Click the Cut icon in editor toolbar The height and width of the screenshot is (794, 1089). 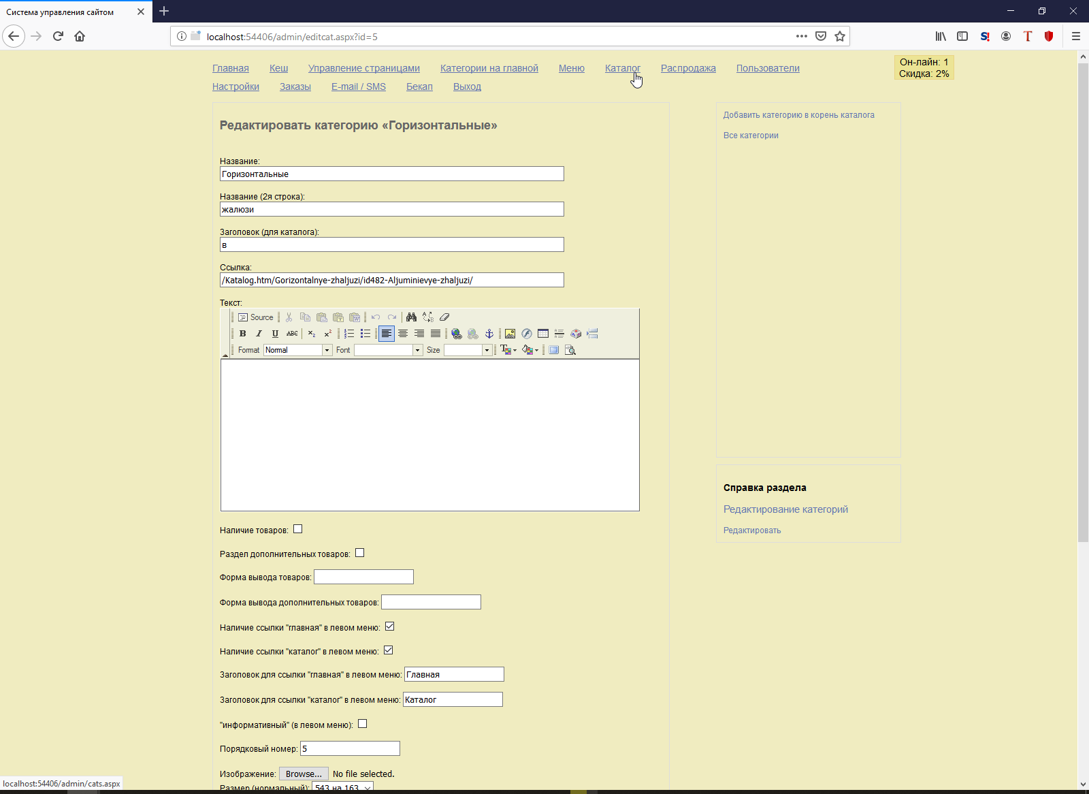point(289,317)
